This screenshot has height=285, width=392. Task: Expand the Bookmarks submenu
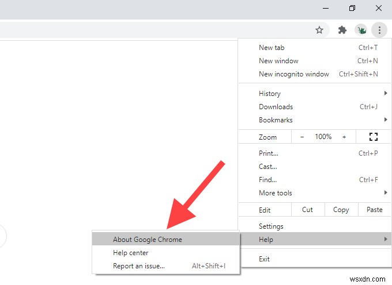(x=315, y=120)
